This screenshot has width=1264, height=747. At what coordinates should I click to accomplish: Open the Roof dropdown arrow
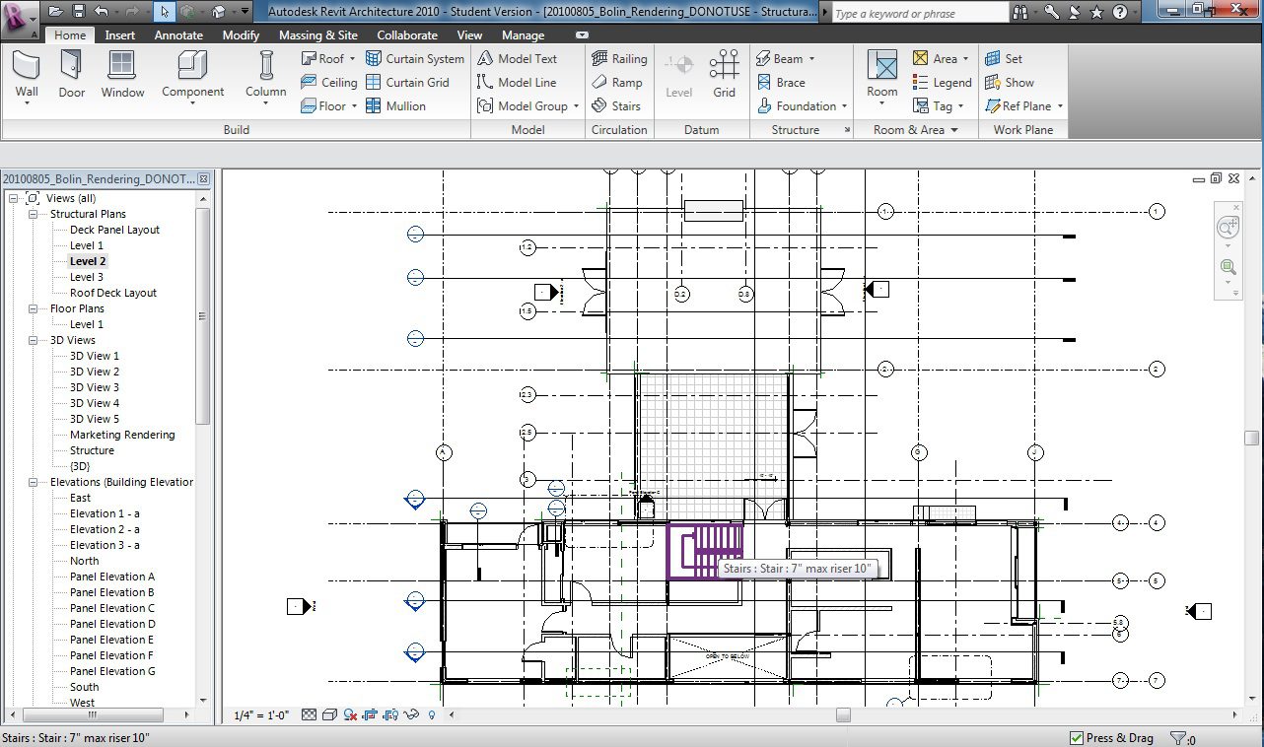(x=352, y=59)
